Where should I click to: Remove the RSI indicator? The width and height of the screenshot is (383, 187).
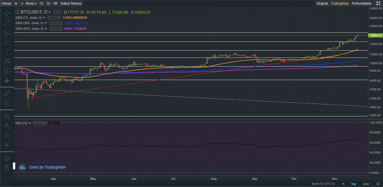[44, 123]
